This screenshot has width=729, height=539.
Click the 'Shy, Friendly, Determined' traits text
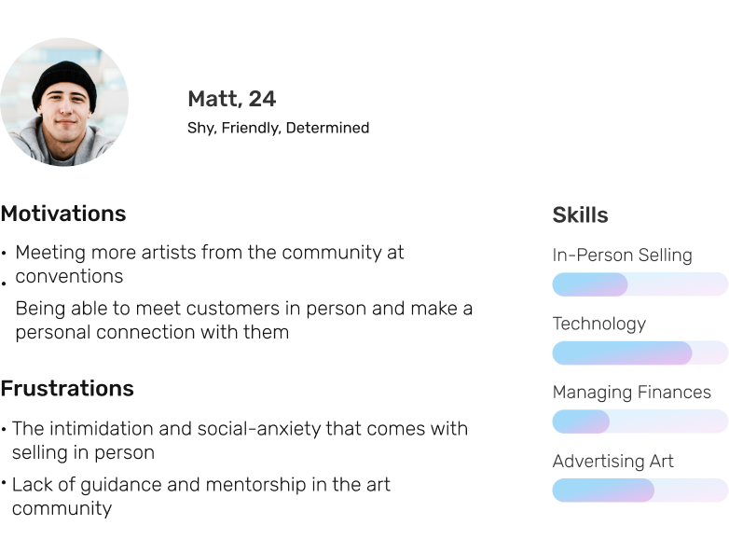(278, 128)
